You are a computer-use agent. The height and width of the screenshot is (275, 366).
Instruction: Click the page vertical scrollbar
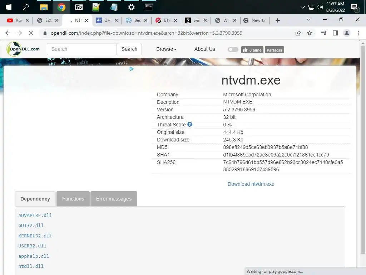tap(363, 150)
